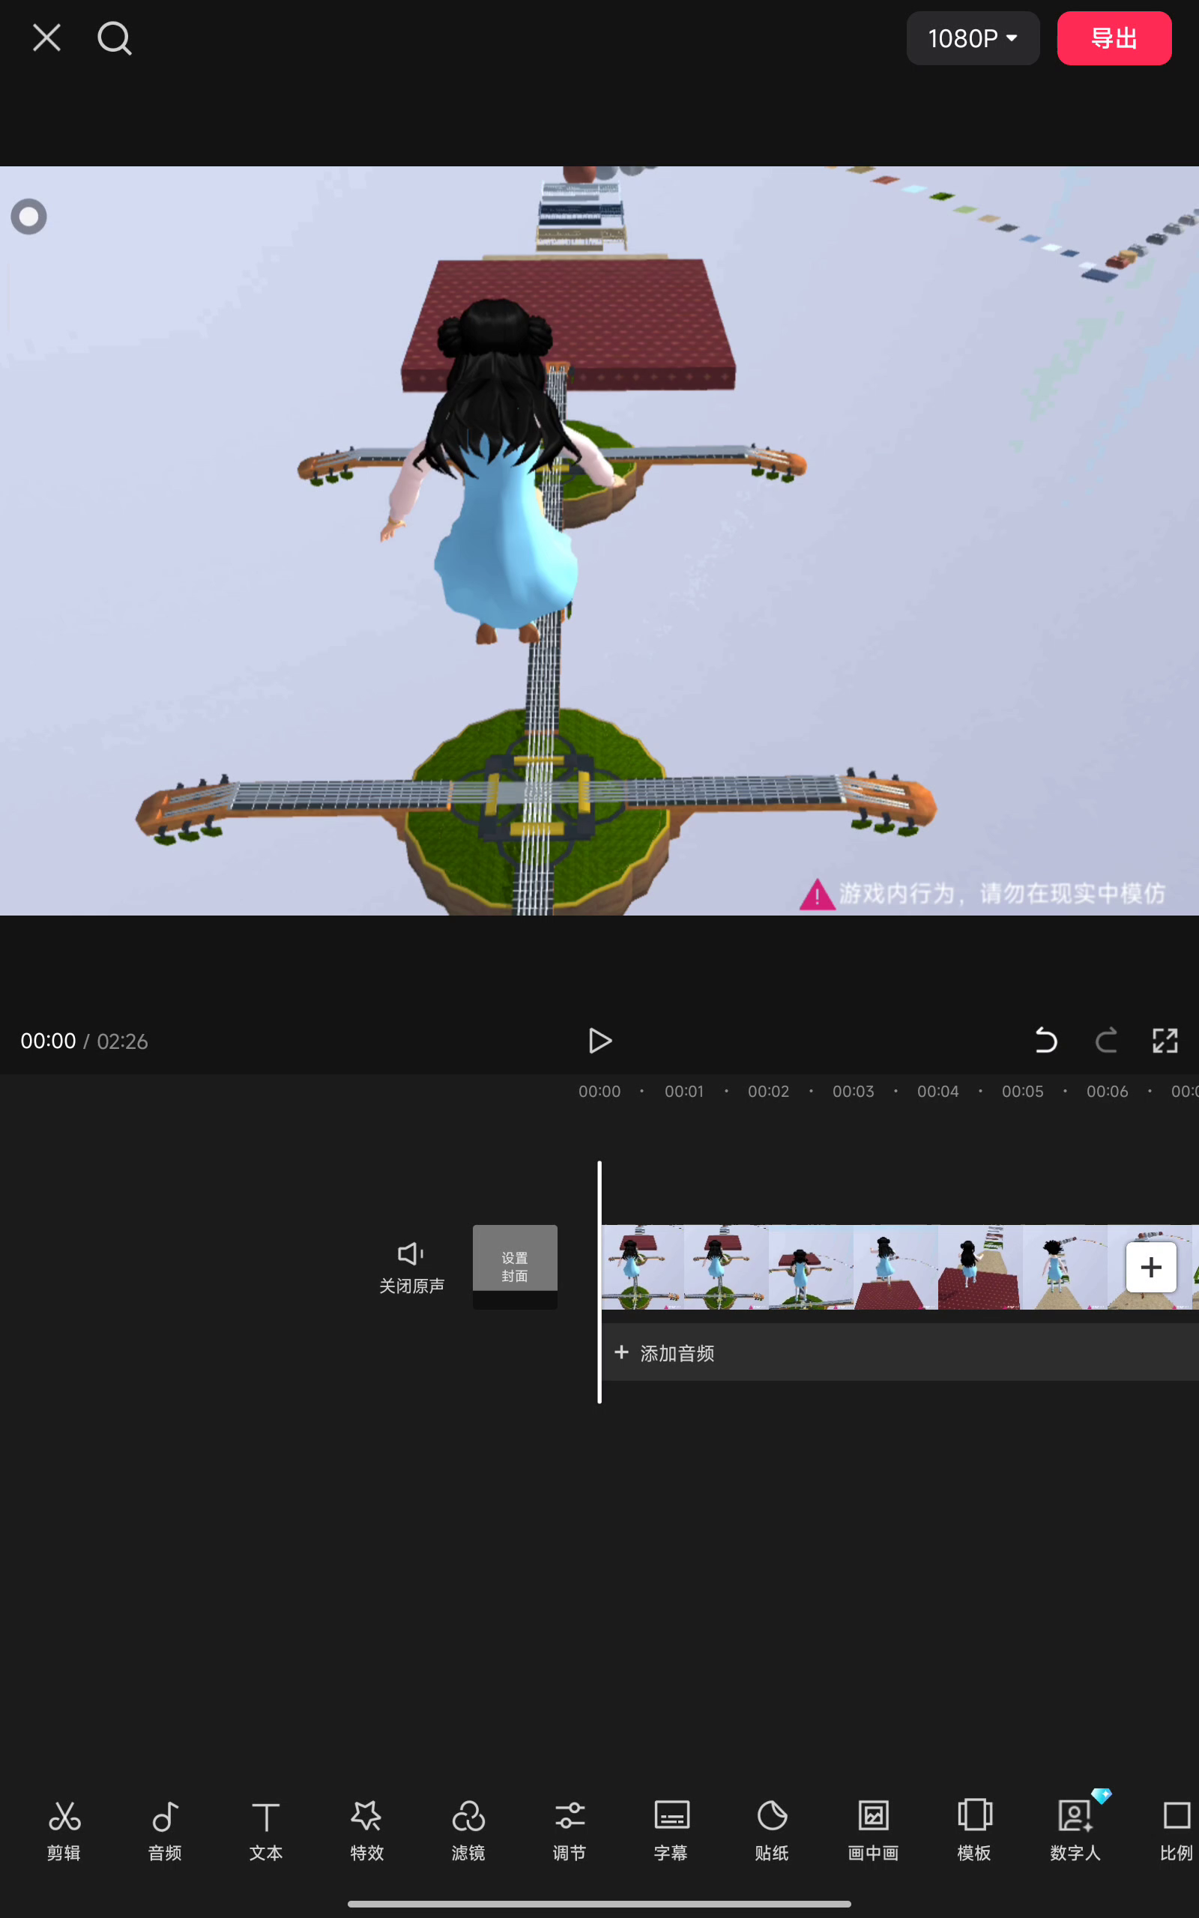Open the 音频 audio tool
The width and height of the screenshot is (1199, 1918).
pyautogui.click(x=165, y=1830)
